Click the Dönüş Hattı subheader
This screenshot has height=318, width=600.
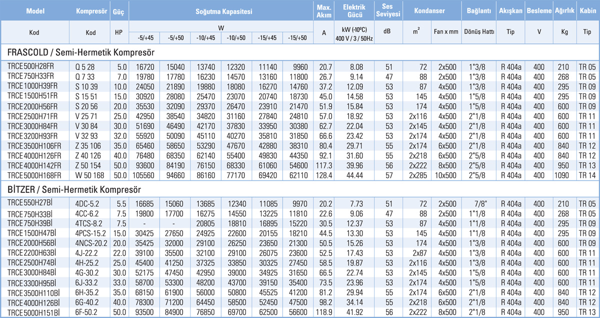click(x=479, y=32)
